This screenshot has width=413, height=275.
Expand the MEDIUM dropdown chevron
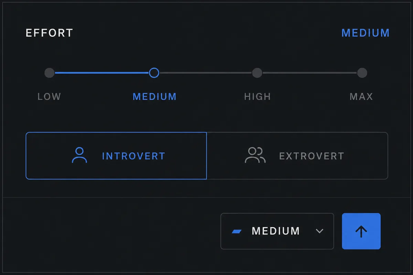pyautogui.click(x=319, y=231)
